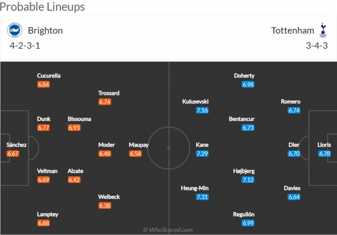Open Trossard's player name
337x235 pixels.
109,93
